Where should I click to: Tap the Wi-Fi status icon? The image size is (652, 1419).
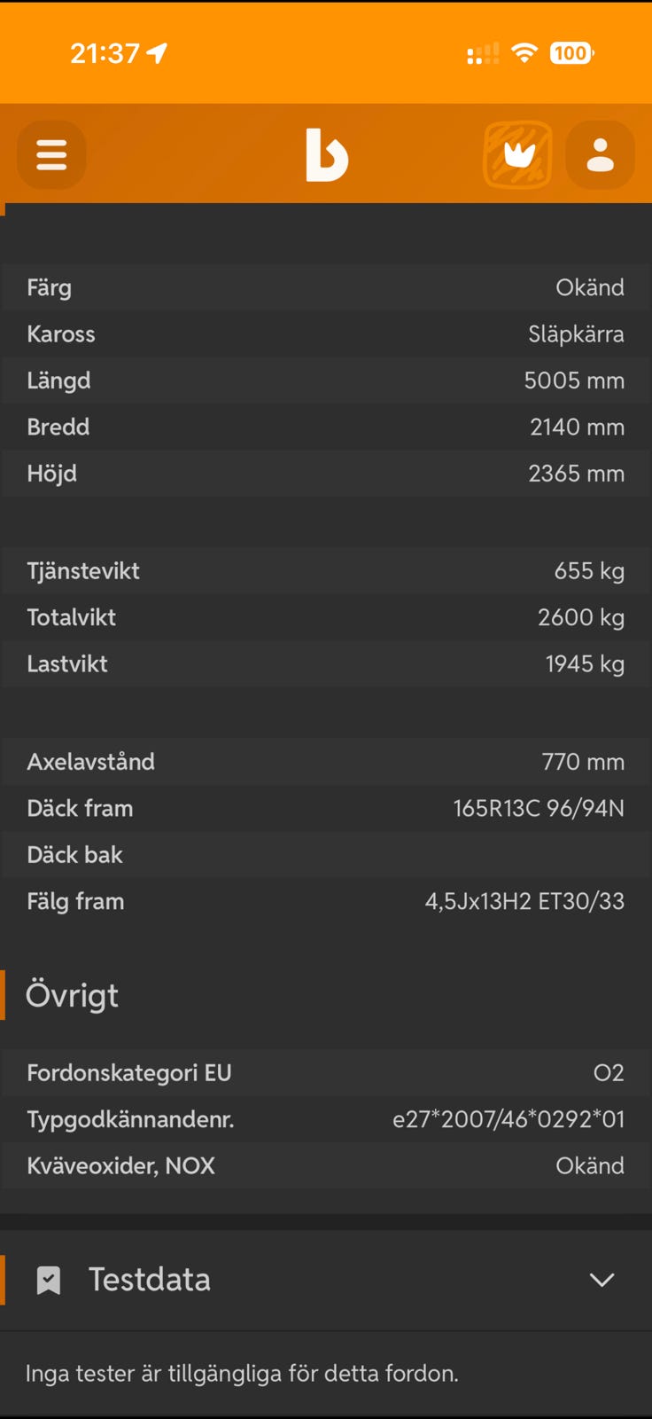click(524, 53)
